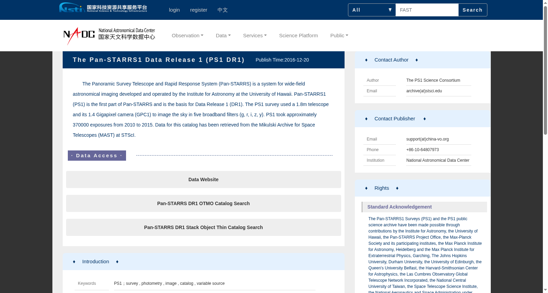Select author value The PS1 Science Consortium
The width and height of the screenshot is (548, 293).
433,80
